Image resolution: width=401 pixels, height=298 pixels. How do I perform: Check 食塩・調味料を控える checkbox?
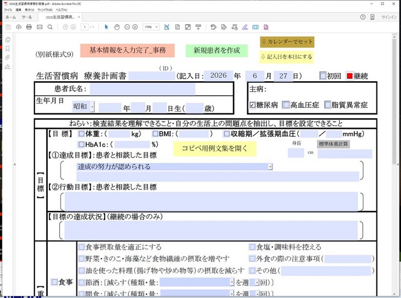click(x=252, y=247)
